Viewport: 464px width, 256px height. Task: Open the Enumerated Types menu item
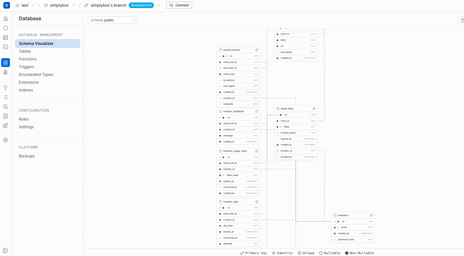[36, 75]
